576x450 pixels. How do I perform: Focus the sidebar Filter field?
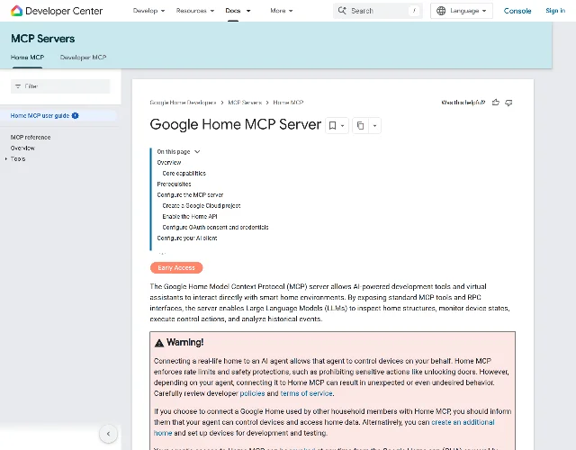(60, 86)
